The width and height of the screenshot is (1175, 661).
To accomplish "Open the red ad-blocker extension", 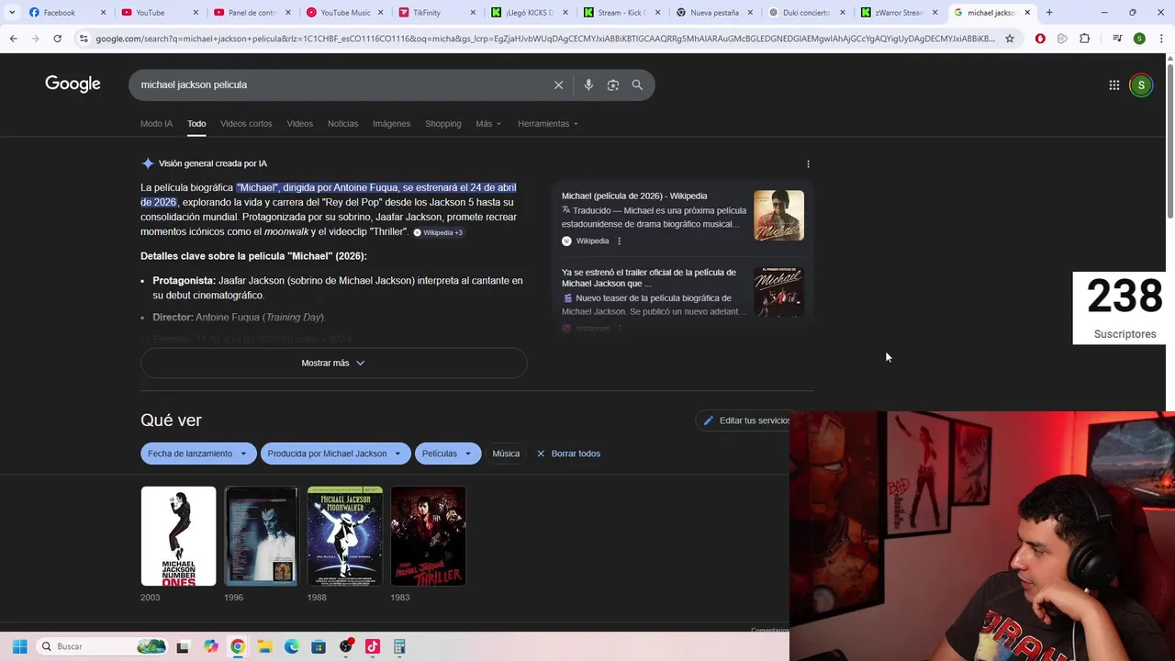I will coord(1040,39).
